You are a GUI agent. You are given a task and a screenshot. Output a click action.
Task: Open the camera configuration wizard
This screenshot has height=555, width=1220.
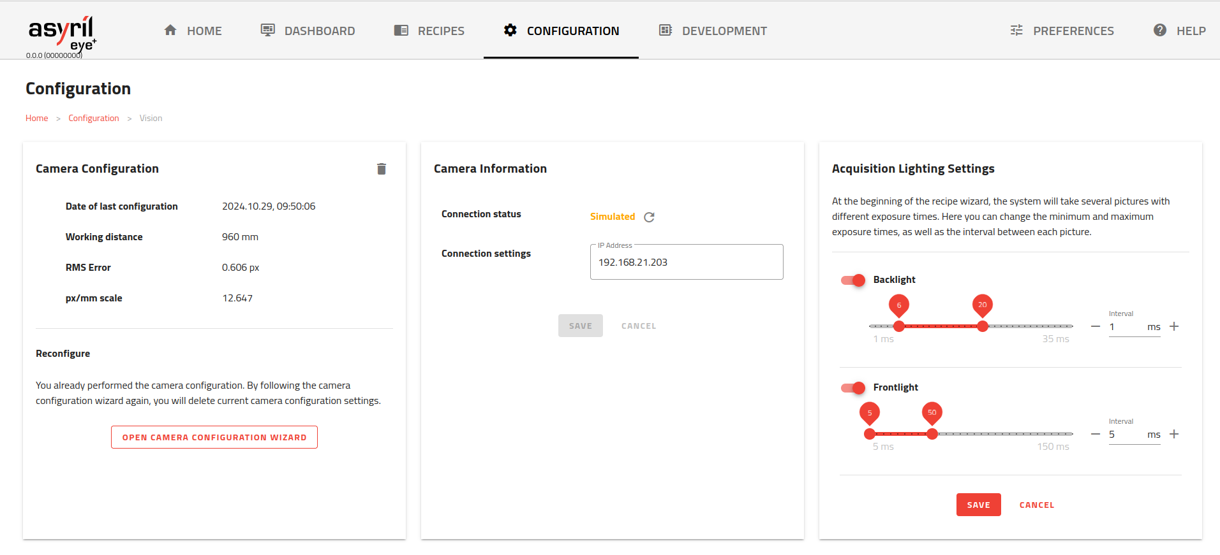(214, 437)
